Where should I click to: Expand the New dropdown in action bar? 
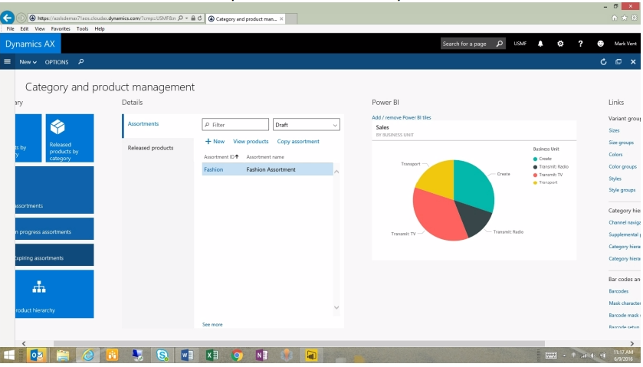coord(28,62)
